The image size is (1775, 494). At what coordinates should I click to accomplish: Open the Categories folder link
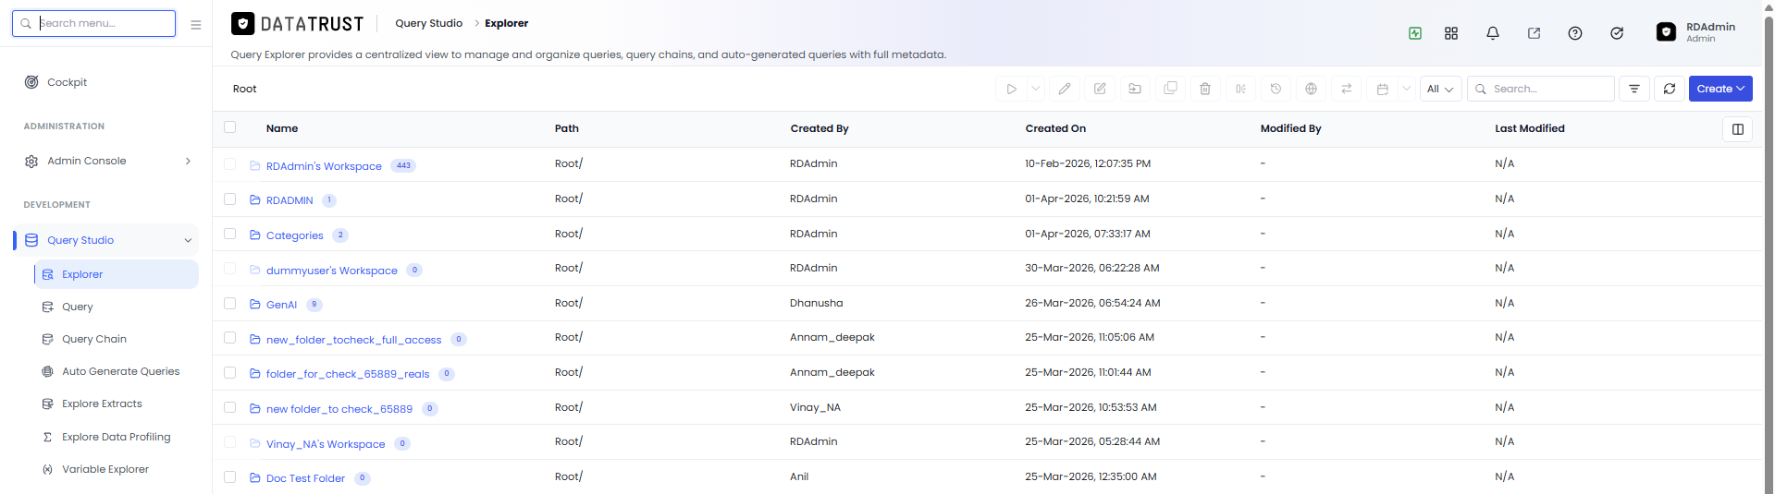295,235
